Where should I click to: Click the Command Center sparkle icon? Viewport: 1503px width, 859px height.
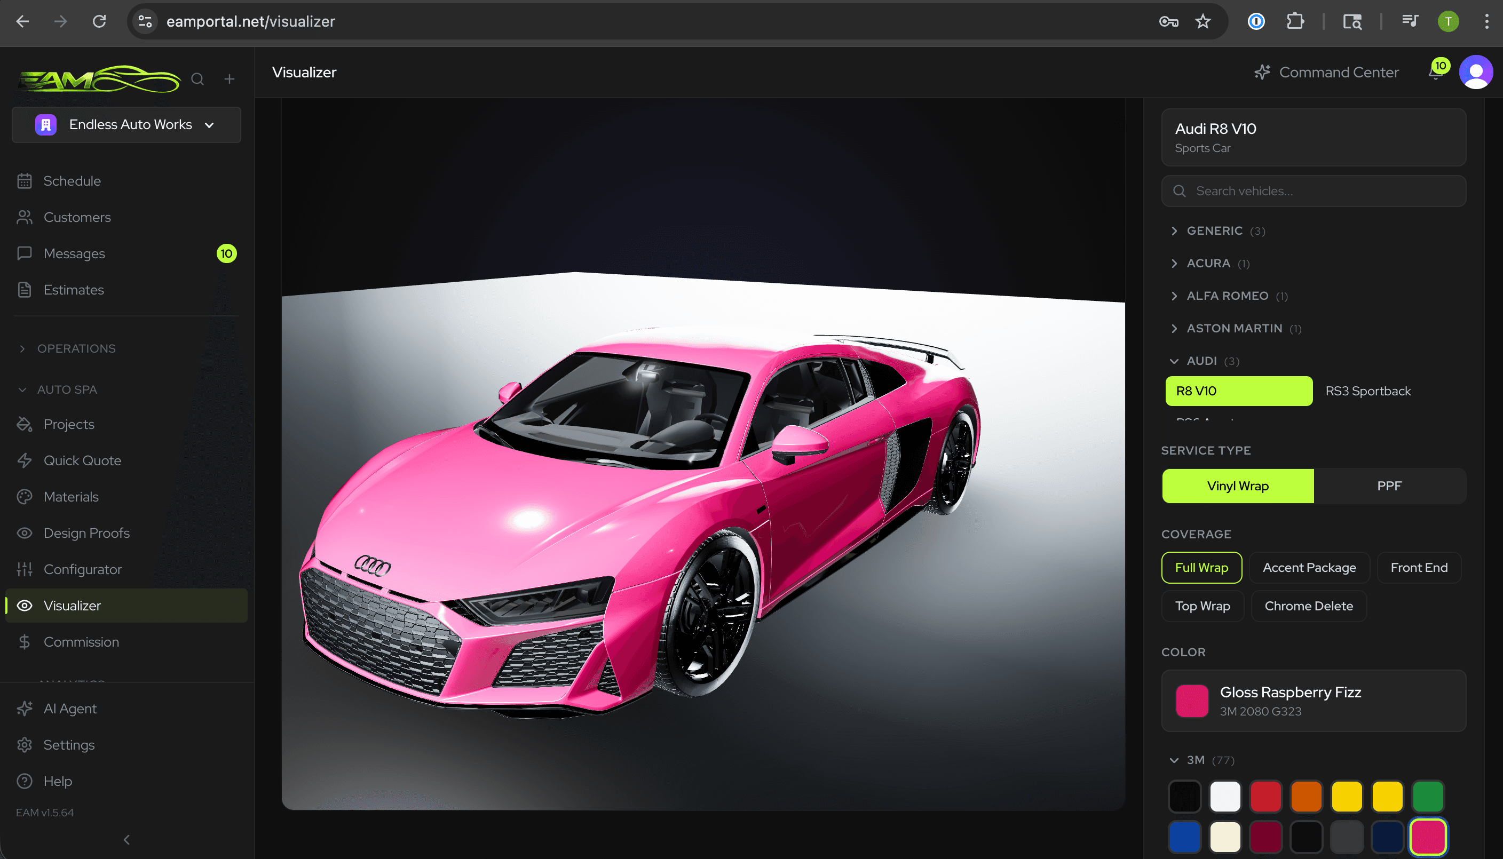pos(1262,72)
